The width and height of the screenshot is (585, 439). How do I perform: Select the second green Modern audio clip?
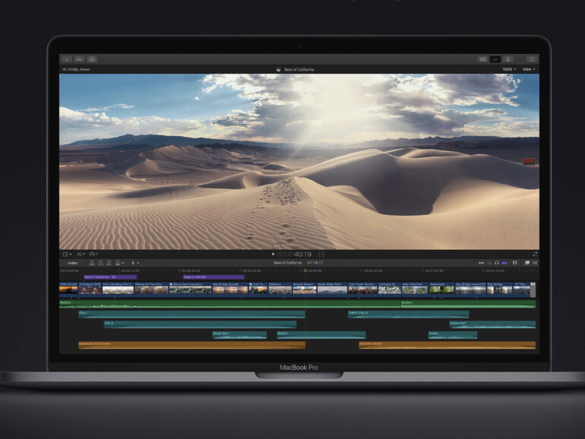point(468,305)
